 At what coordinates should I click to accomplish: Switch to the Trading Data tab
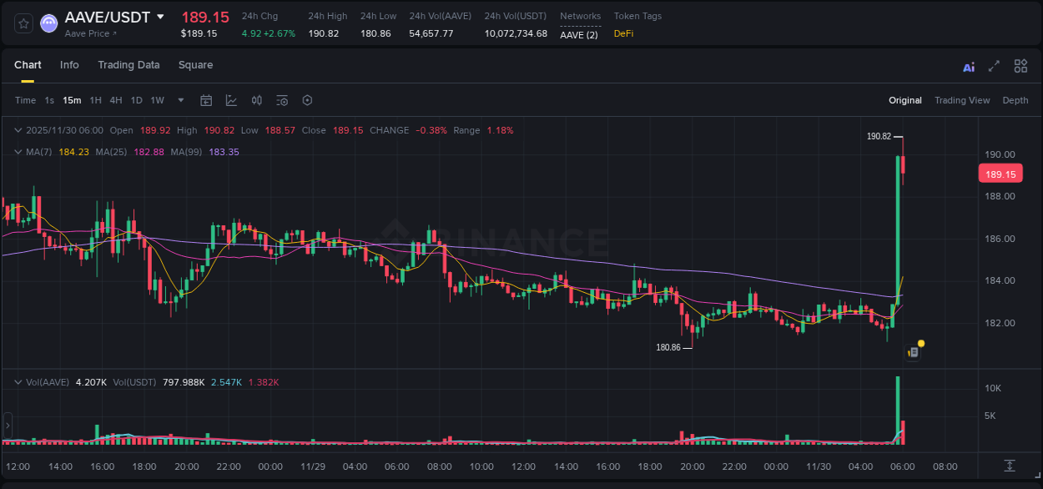pos(128,64)
